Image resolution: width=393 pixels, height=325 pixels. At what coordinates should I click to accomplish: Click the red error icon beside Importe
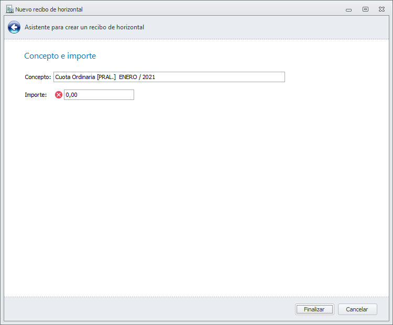point(59,95)
